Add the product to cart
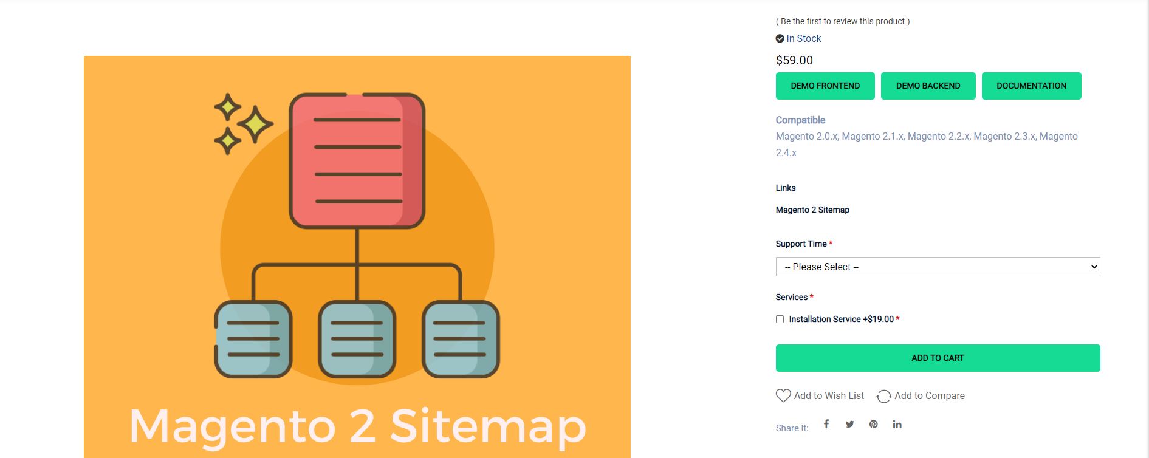This screenshot has width=1149, height=458. tap(938, 358)
